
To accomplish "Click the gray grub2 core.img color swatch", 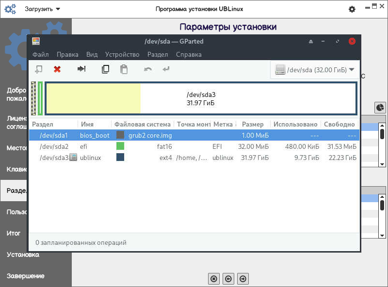I will point(120,135).
